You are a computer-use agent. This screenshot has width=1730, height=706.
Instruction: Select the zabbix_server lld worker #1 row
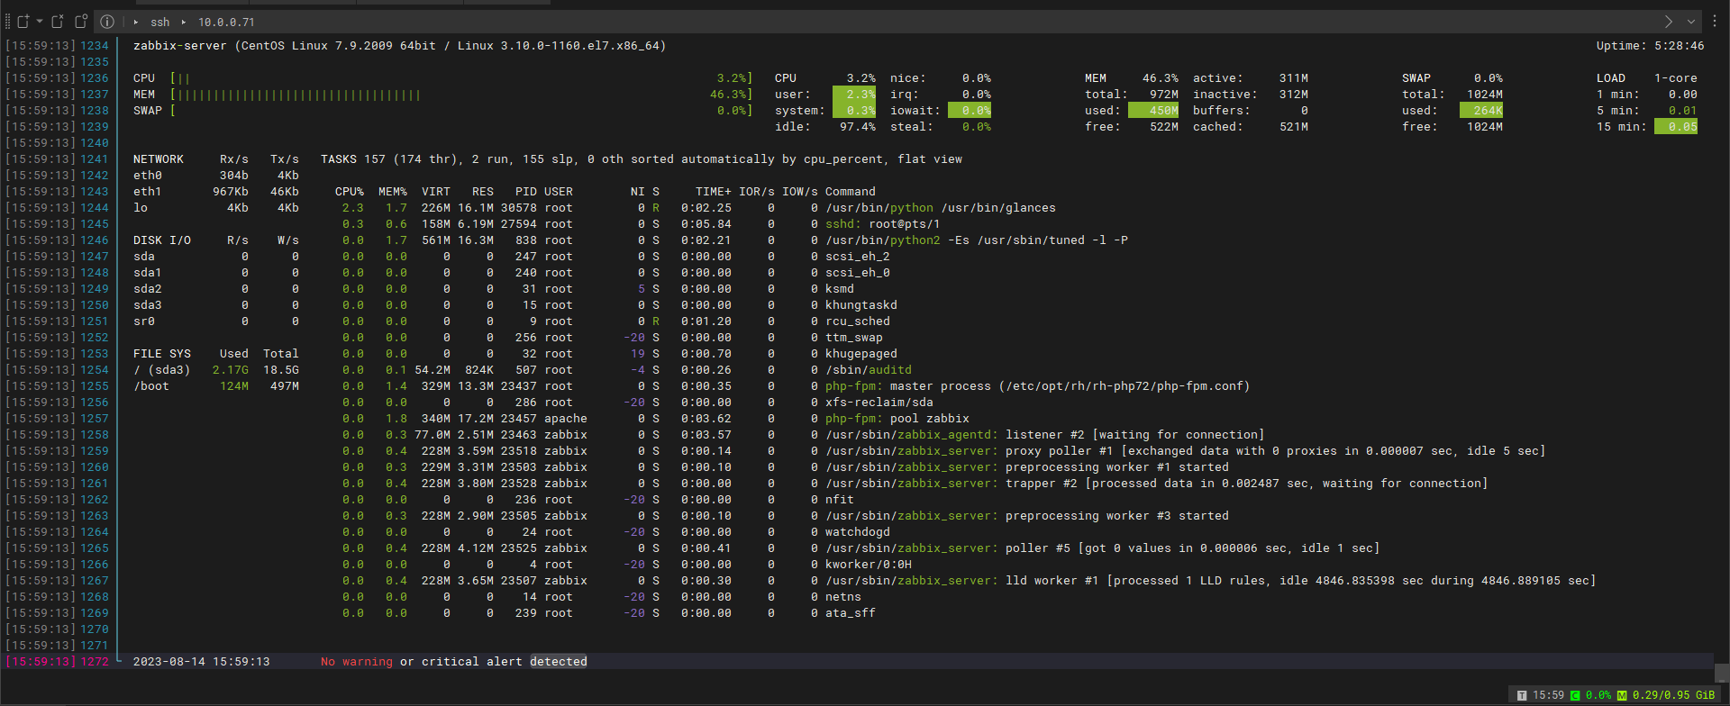click(970, 581)
